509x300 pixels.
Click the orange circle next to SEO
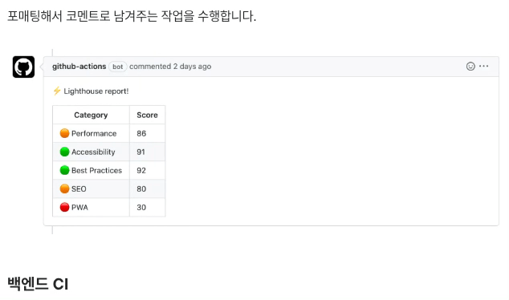[64, 189]
